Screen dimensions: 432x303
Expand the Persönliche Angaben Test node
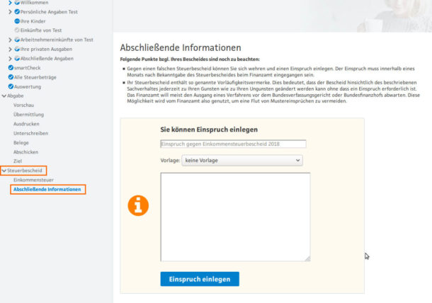[x=10, y=12]
